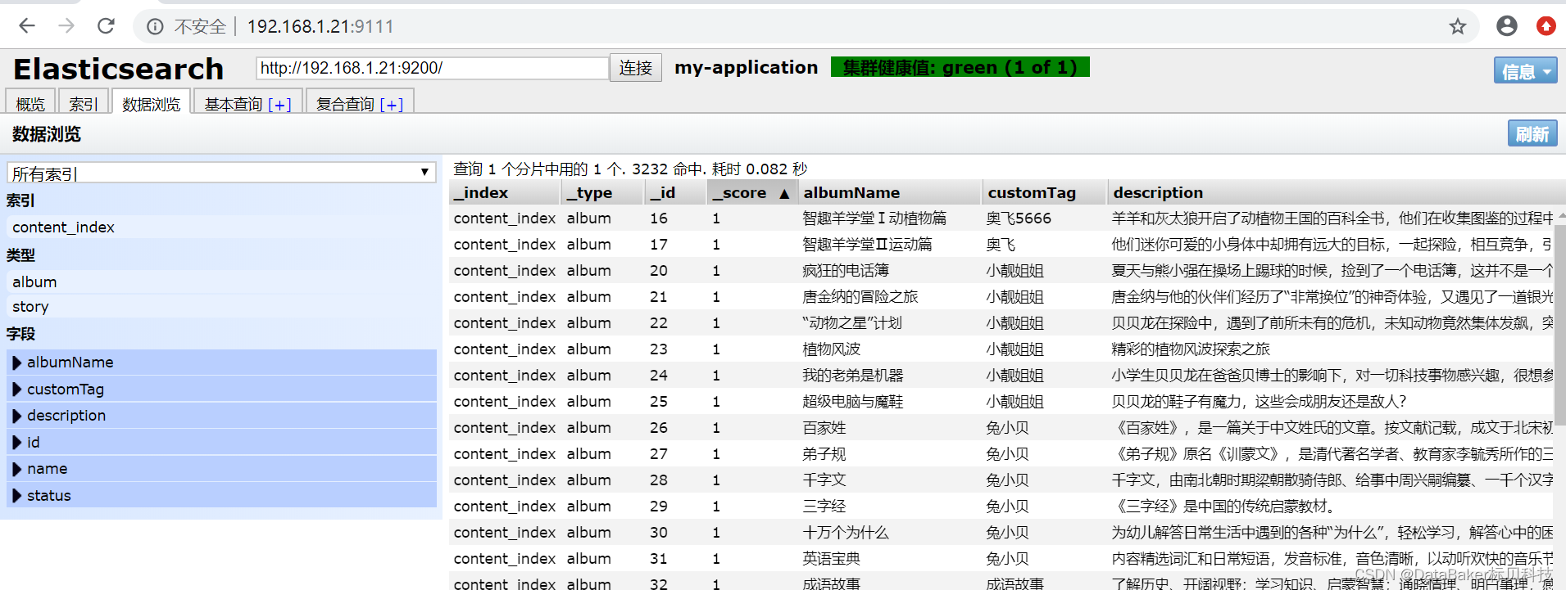Bookmark this page with the star icon
Viewport: 1566px width, 590px height.
(1457, 27)
